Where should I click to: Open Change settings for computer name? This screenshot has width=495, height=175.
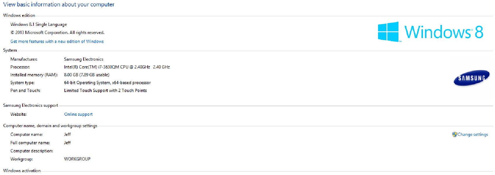473,134
